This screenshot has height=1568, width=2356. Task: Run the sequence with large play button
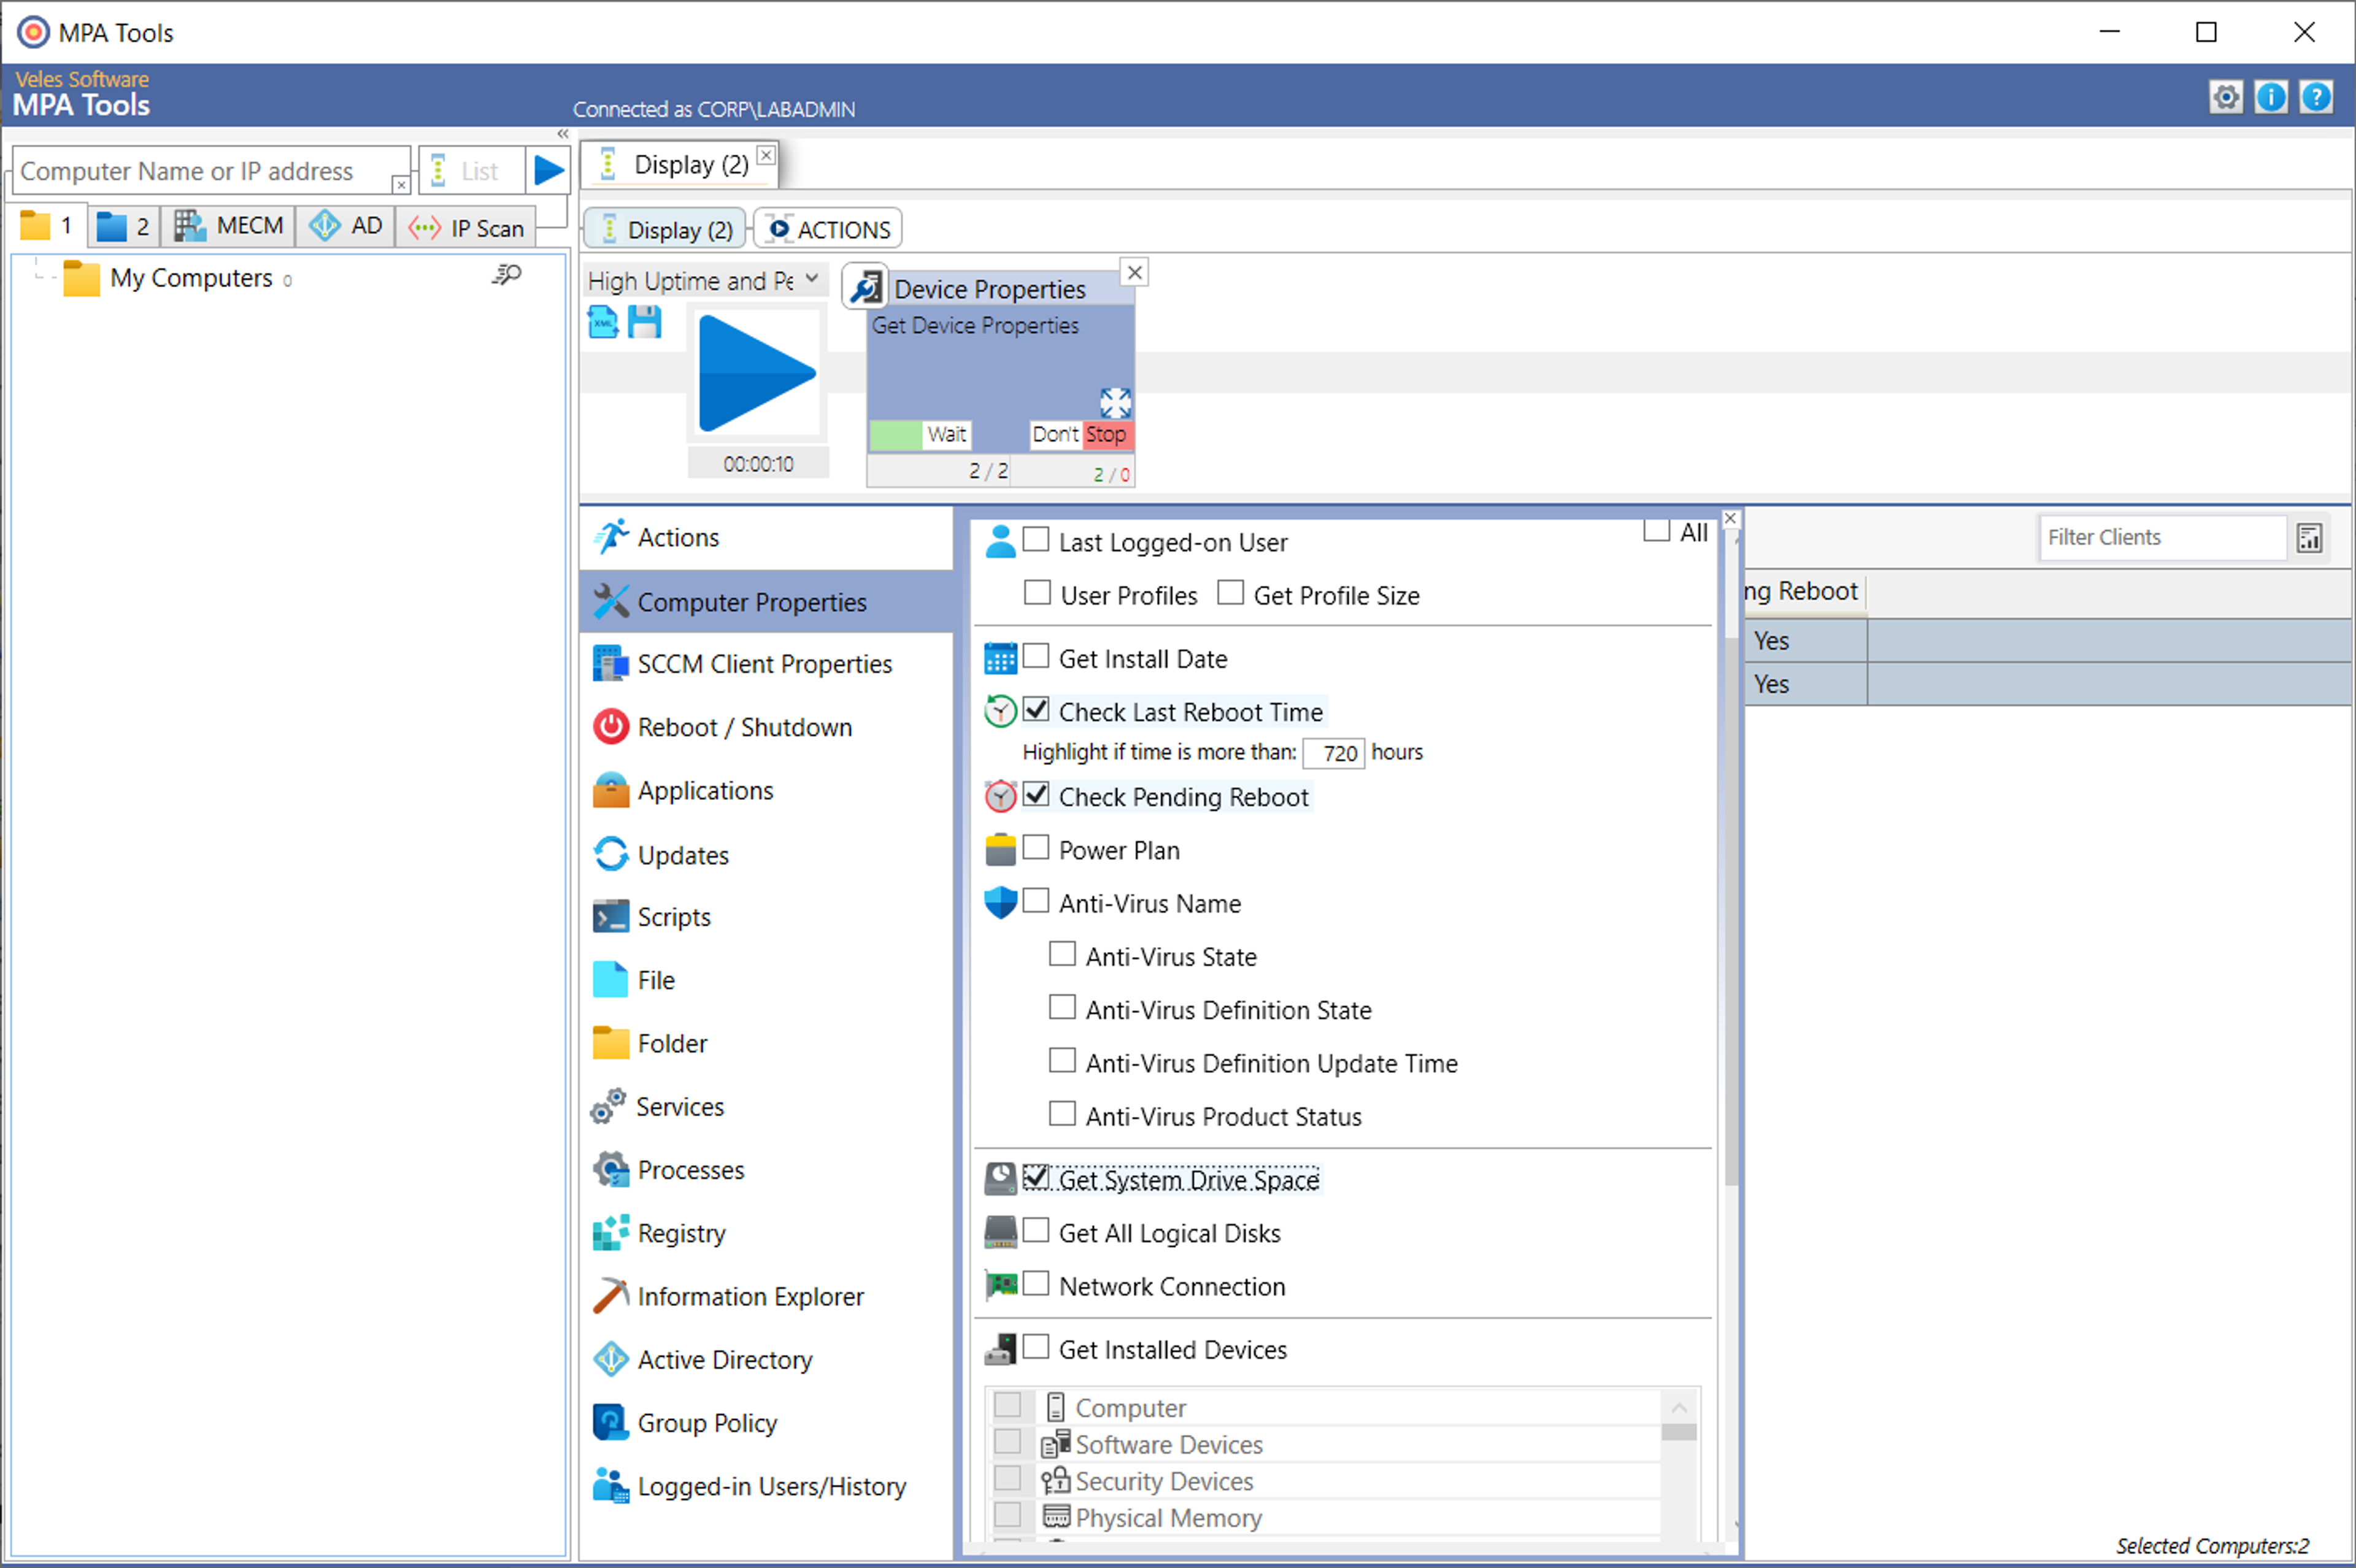(x=757, y=373)
